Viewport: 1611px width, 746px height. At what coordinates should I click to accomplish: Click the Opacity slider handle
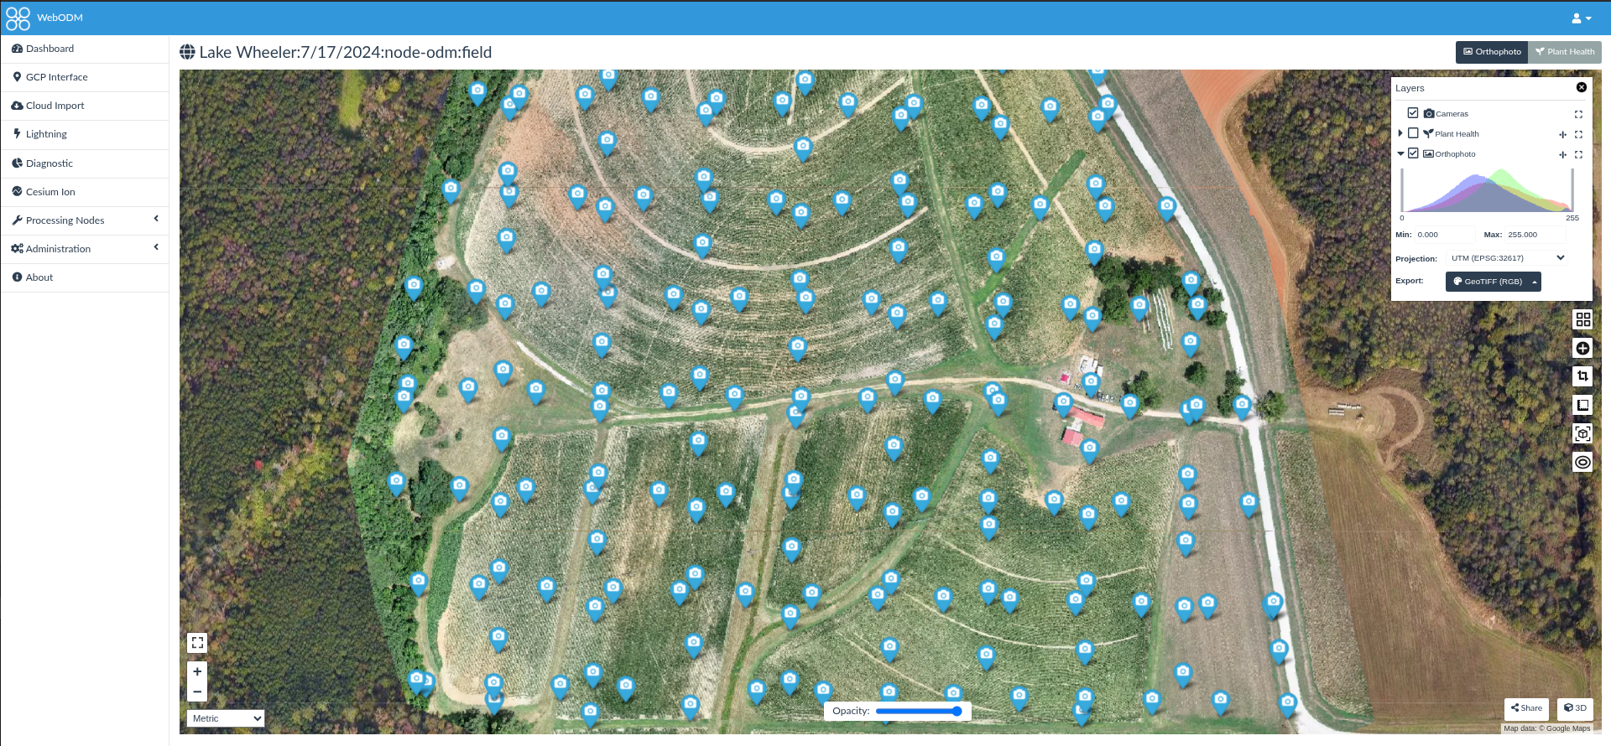[957, 711]
